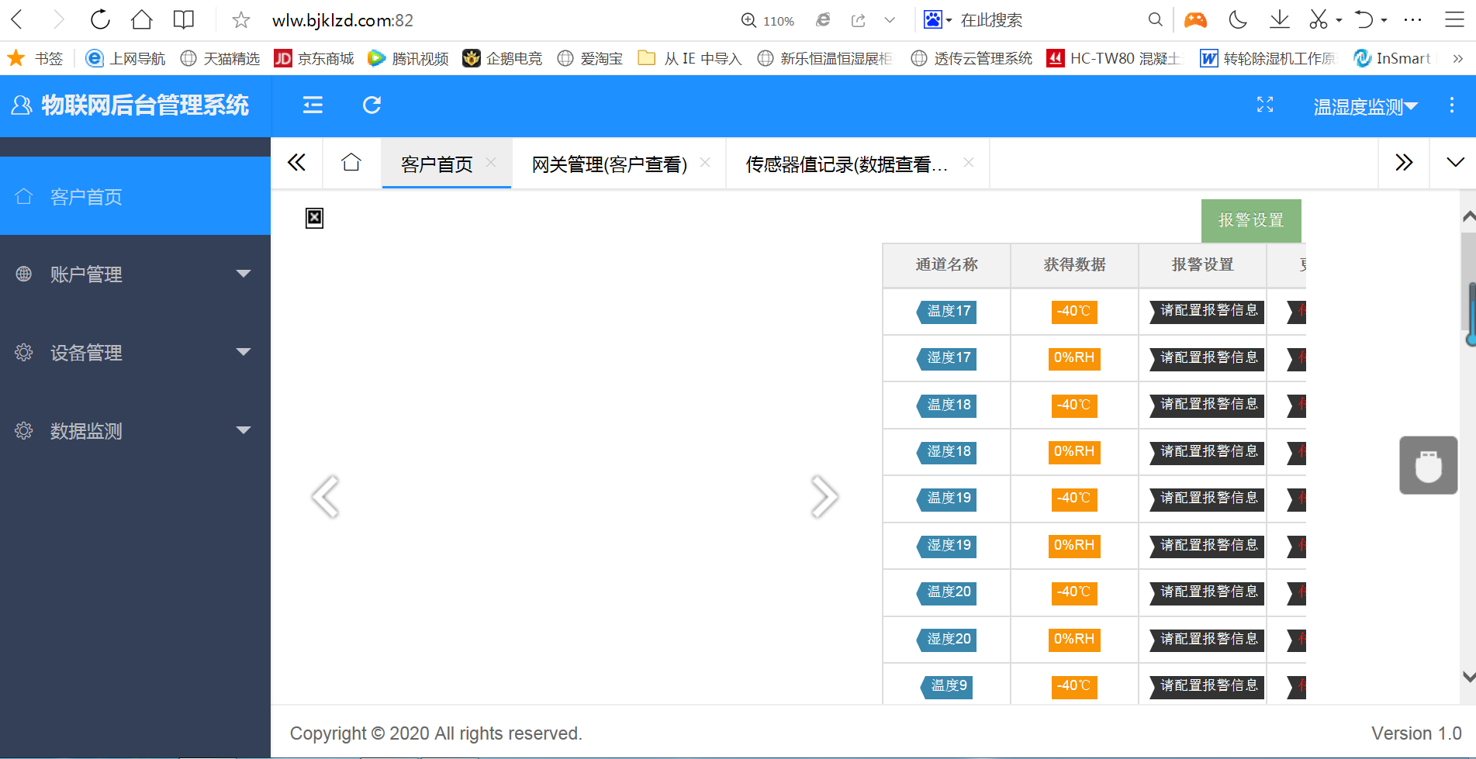The width and height of the screenshot is (1476, 759).
Task: Click the home icon in the tab bar
Action: pos(351,162)
